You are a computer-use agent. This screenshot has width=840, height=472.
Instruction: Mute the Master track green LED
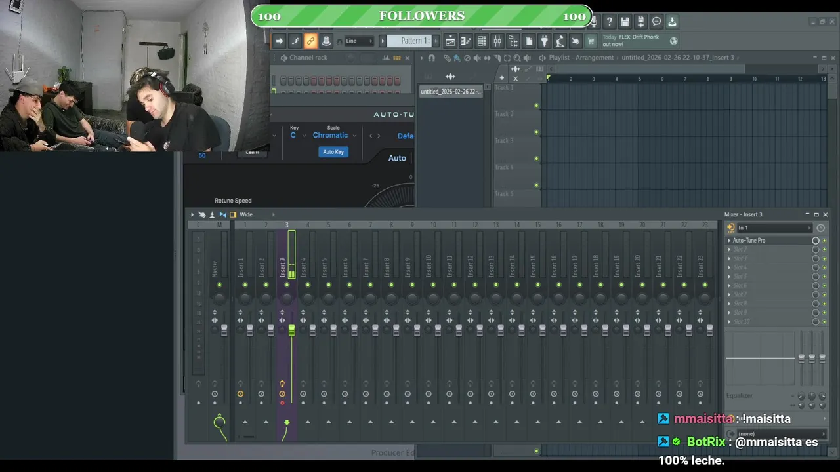(x=219, y=285)
